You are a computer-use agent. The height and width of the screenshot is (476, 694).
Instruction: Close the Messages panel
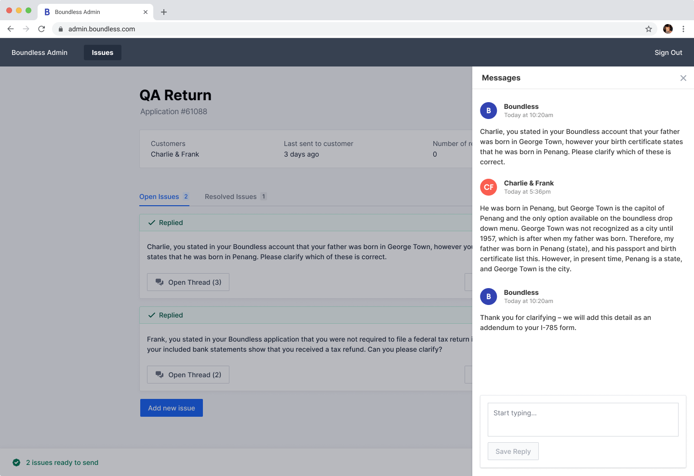683,78
